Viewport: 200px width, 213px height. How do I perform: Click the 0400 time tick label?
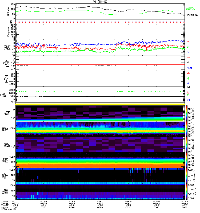tap(185, 207)
